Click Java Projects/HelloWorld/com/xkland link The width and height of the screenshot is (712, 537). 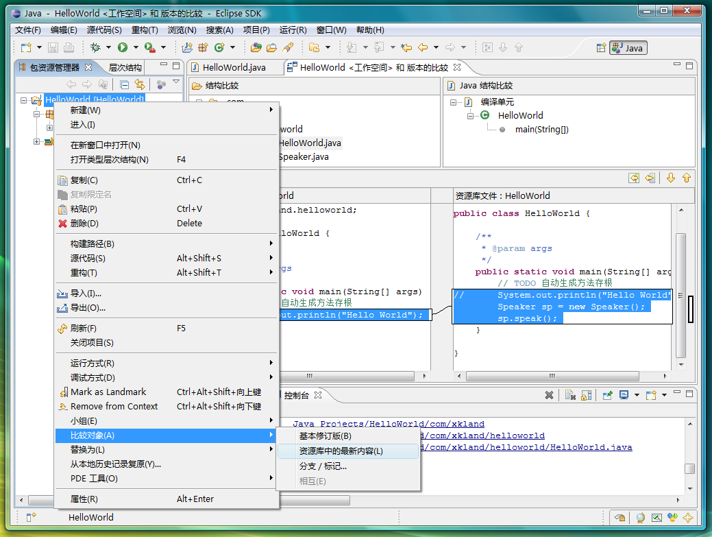pyautogui.click(x=389, y=424)
